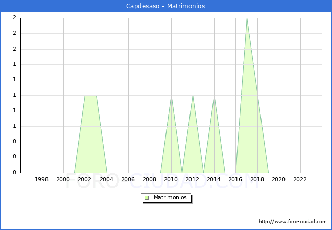The height and width of the screenshot is (230, 332).
Task: Select the 2012 x-axis label
Action: coord(193,179)
